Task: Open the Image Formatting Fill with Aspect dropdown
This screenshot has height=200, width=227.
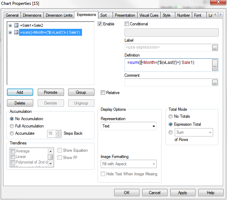Action: pyautogui.click(x=129, y=164)
